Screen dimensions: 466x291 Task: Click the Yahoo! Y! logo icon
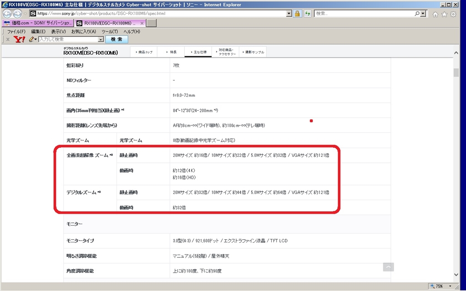19,39
